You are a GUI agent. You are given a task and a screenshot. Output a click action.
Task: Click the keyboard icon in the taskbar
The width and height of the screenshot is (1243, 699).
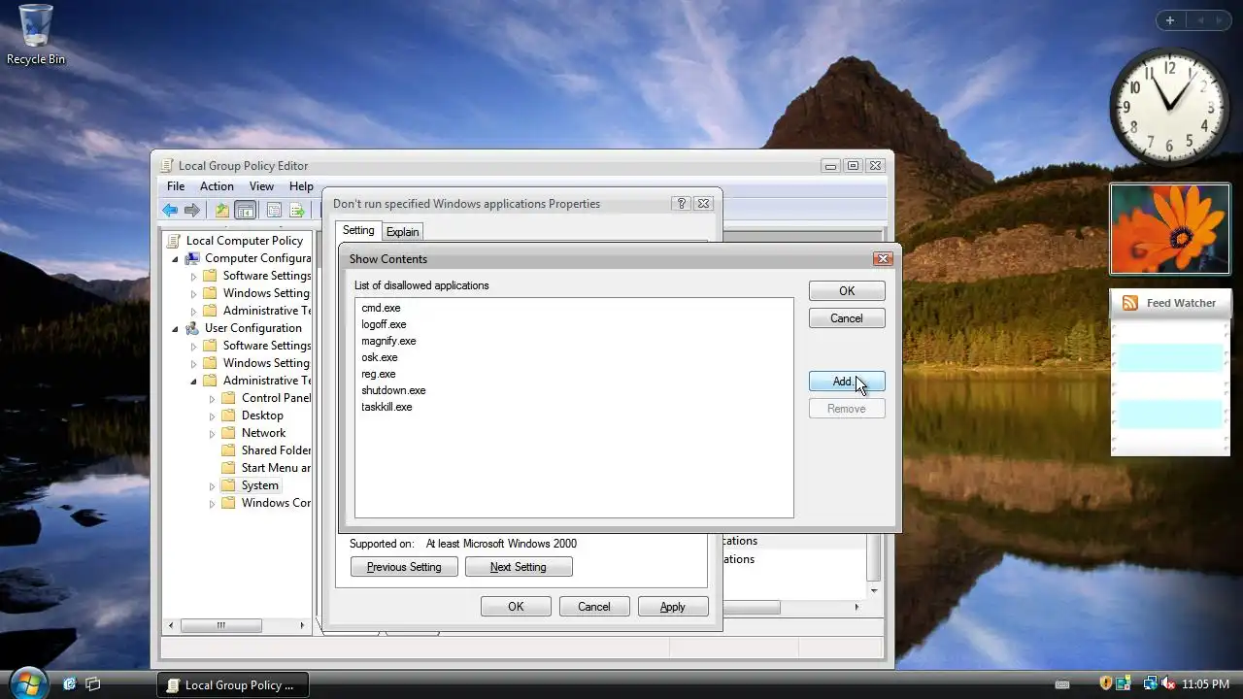[1062, 685]
